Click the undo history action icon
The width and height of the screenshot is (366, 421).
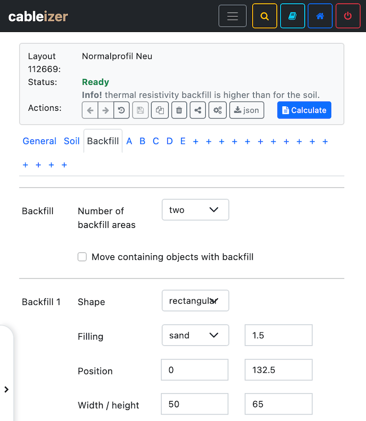[x=121, y=110]
